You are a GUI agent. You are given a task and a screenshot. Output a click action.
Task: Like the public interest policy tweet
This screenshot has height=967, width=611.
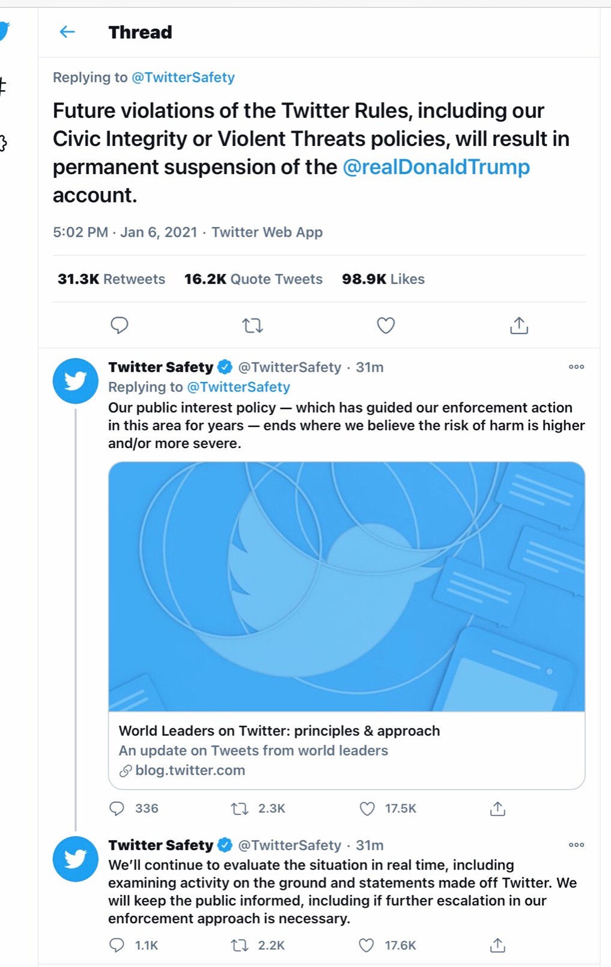pos(367,808)
